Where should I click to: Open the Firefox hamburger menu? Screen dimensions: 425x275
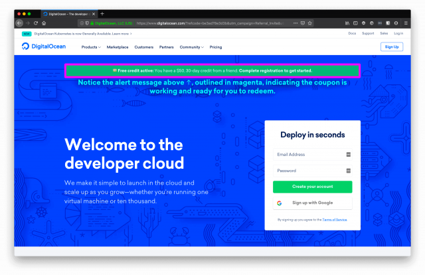[406, 23]
